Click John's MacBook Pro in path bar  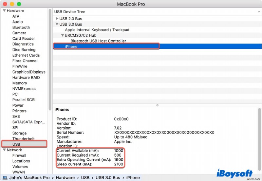29,178
